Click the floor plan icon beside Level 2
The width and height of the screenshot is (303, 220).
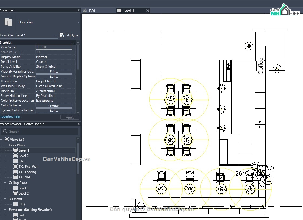pos(15,156)
